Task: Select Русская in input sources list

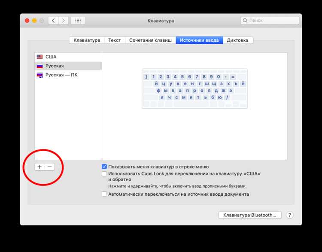Action: [x=68, y=66]
